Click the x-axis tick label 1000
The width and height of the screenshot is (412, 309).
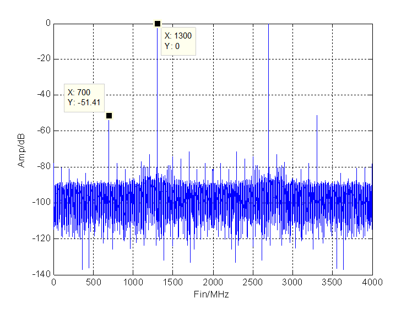coord(133,282)
